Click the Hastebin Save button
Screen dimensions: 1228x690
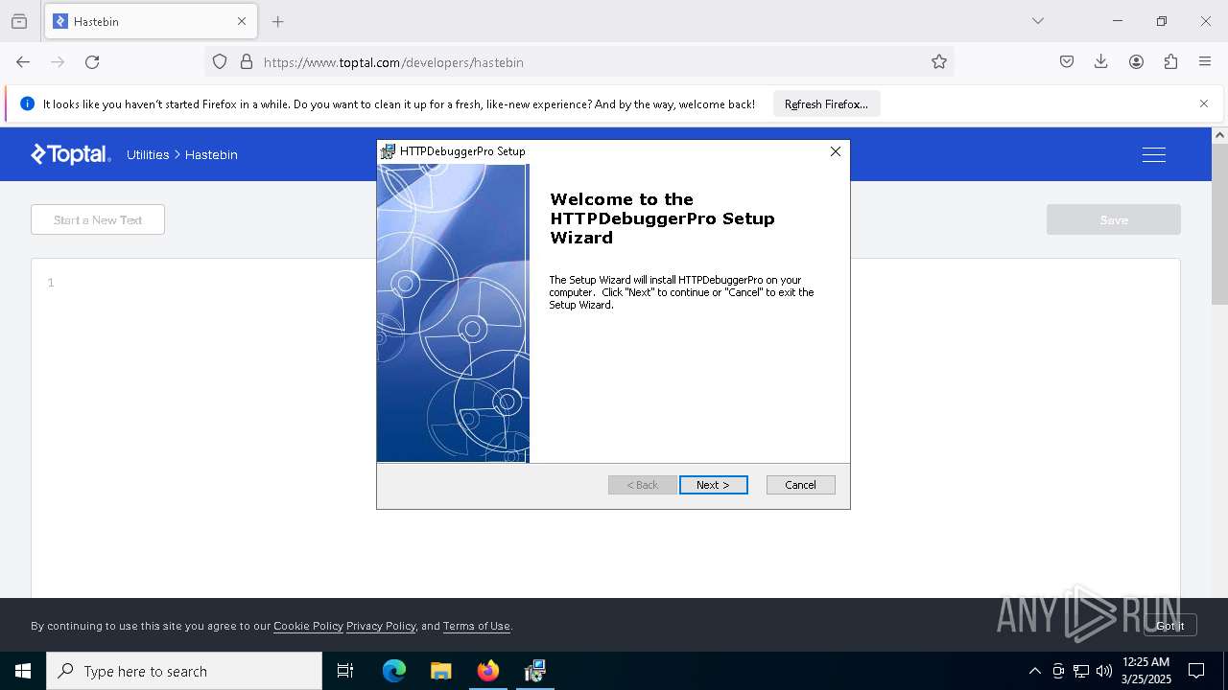[1114, 219]
